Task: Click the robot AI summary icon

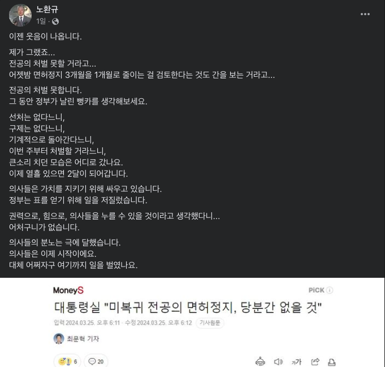Action: 260,361
